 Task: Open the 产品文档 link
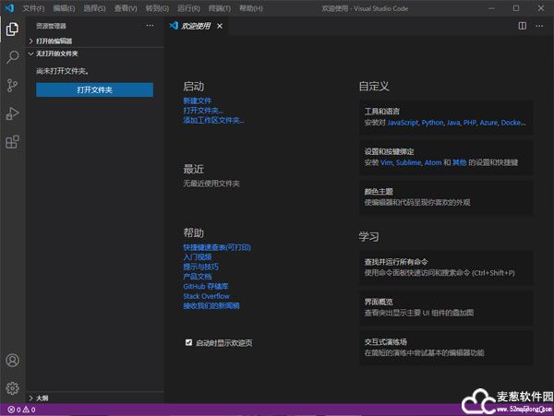pos(198,277)
